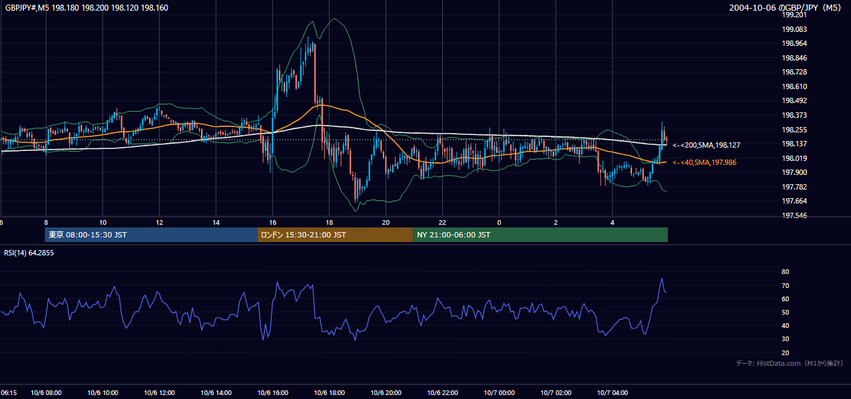Click the HistData.com data source credit

[790, 363]
